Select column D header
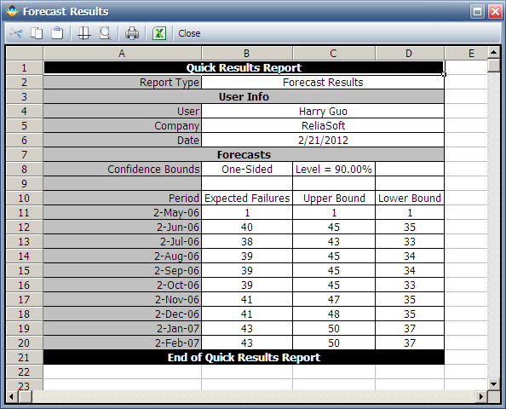Viewport: 506px width, 409px height. tap(410, 54)
